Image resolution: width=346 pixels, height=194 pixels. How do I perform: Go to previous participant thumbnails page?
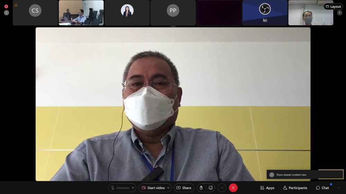pos(6,13)
